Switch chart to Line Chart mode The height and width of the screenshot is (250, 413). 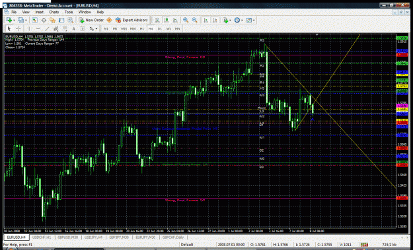(175, 20)
